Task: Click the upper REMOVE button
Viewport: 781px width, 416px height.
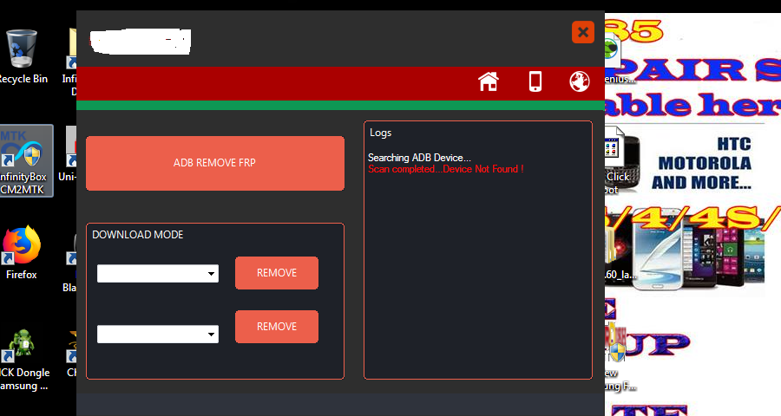Action: 277,273
